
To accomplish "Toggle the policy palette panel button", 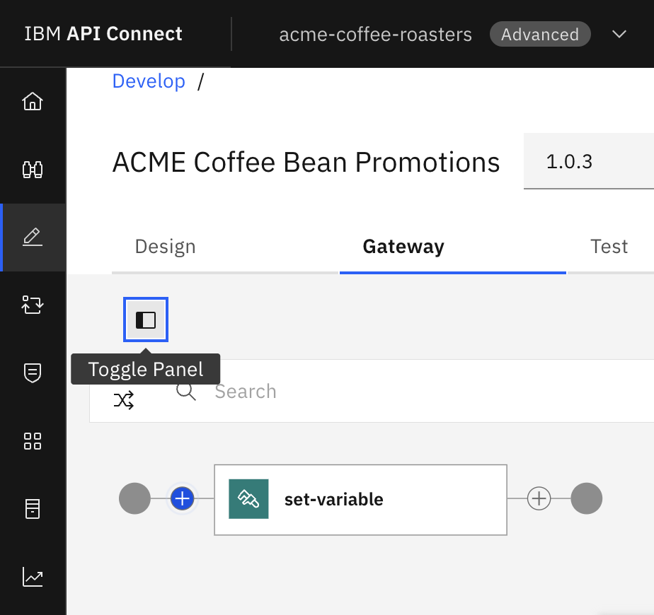I will [146, 320].
